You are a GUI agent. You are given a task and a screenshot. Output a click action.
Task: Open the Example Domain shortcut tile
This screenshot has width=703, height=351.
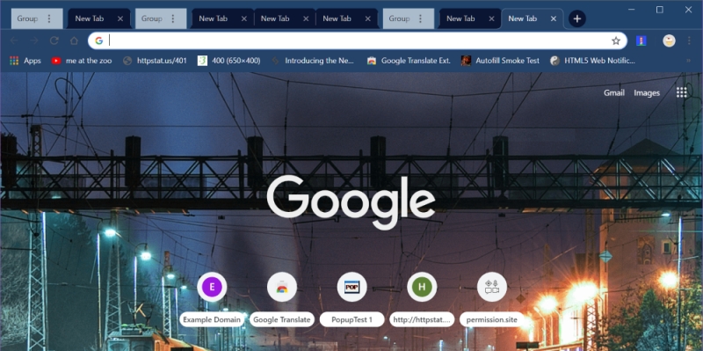pos(212,299)
